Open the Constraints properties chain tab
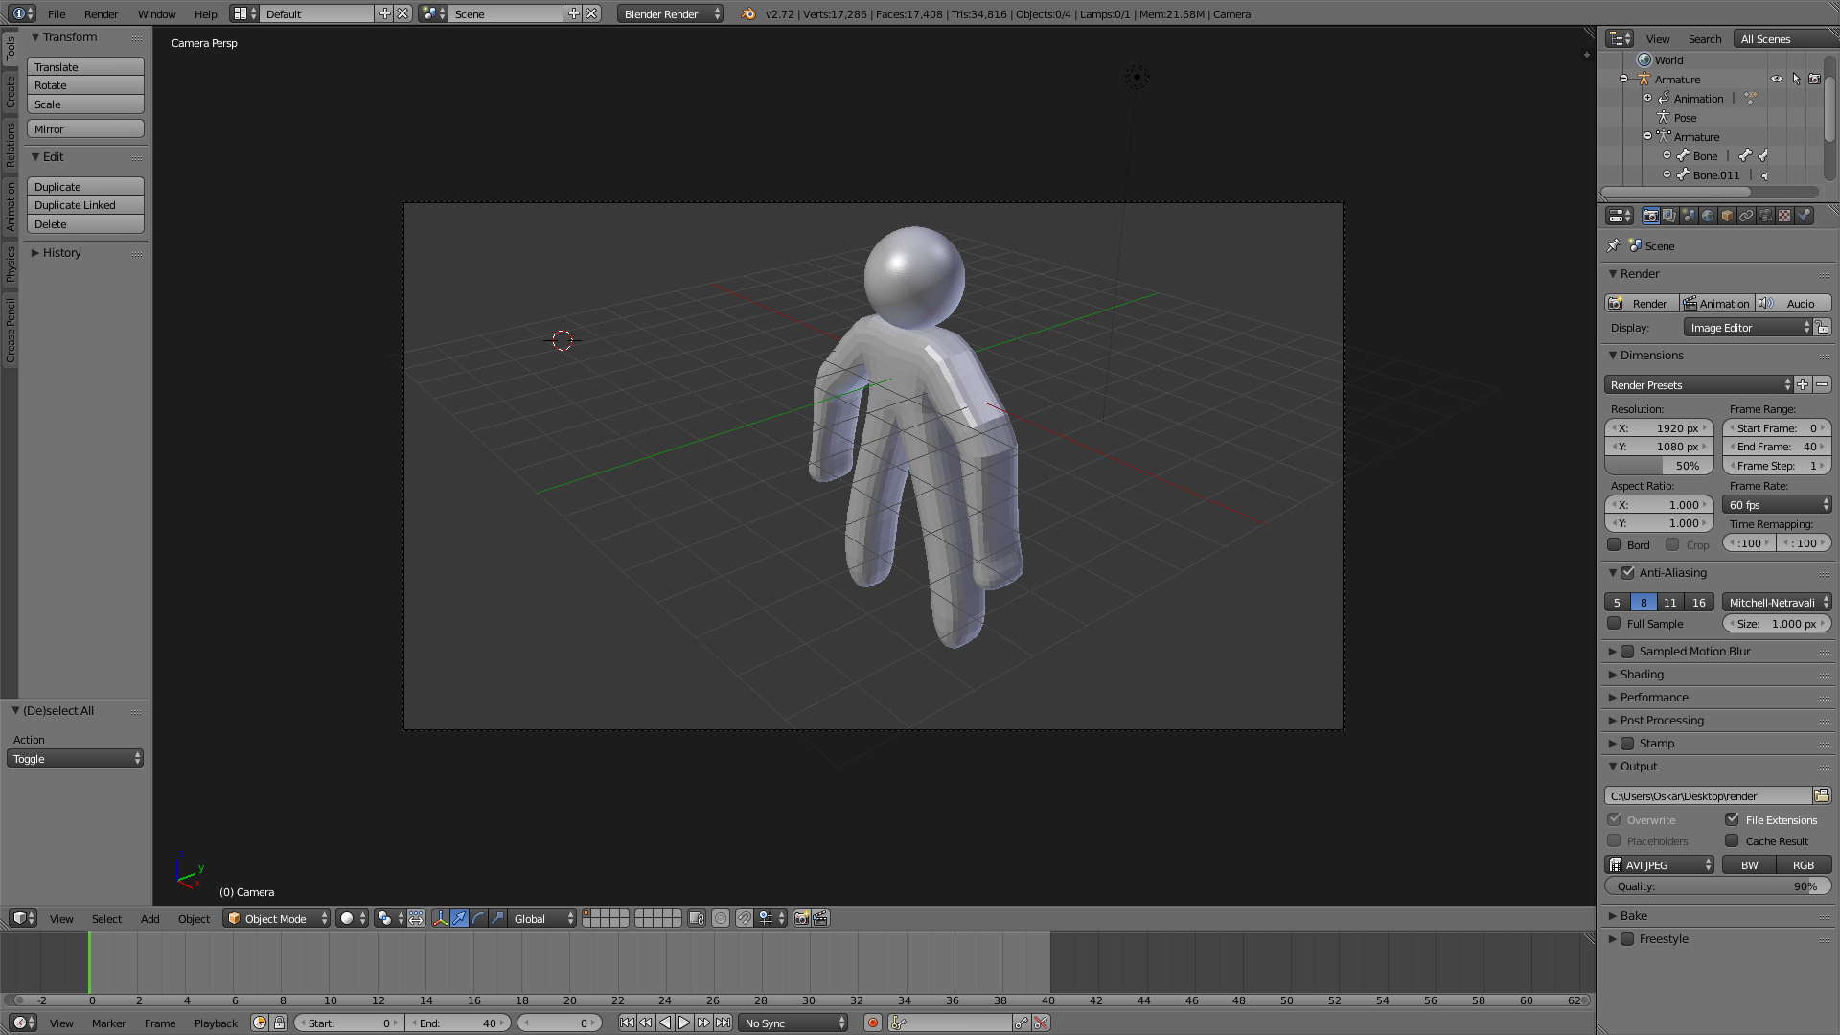 [x=1746, y=216]
